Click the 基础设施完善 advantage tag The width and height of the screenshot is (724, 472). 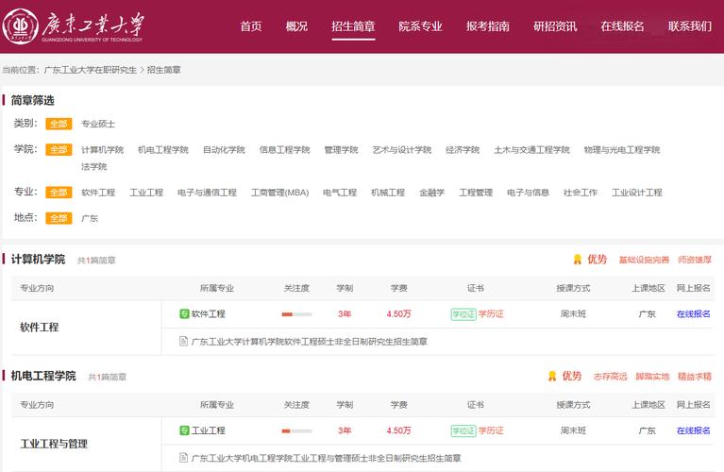[x=644, y=260]
